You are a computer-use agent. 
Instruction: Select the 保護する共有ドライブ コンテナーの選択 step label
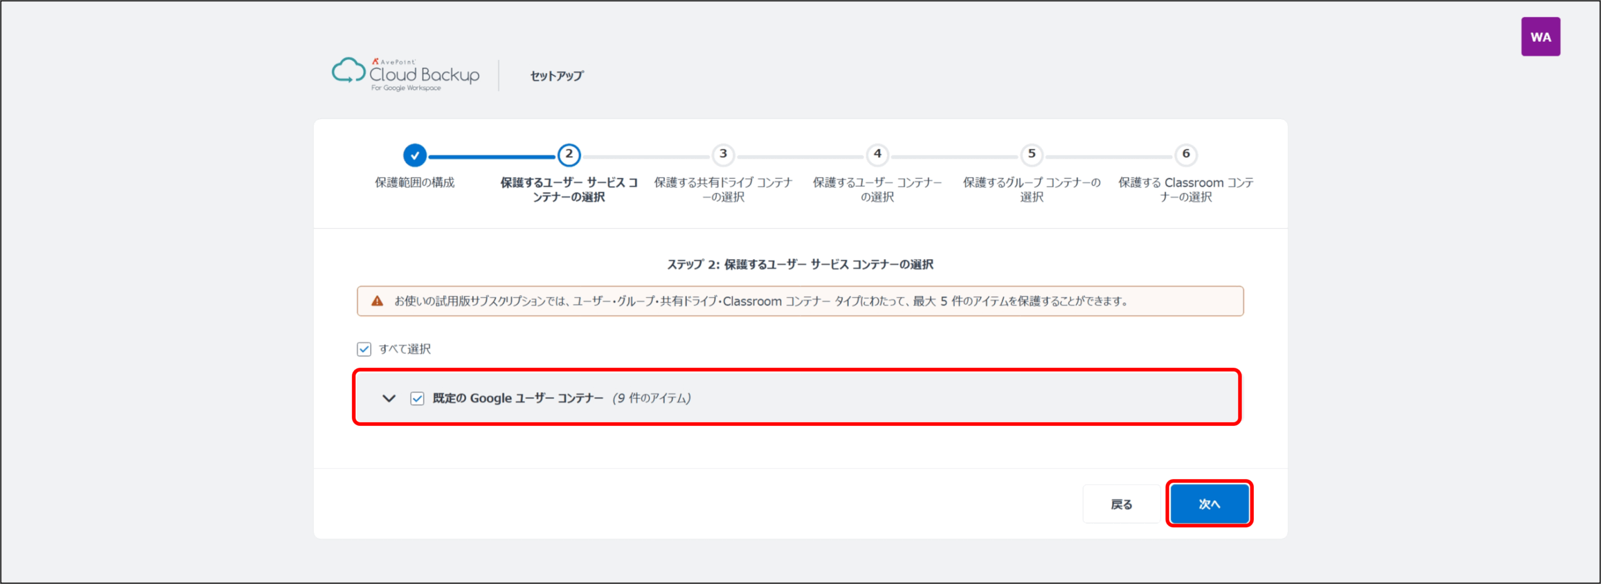pyautogui.click(x=723, y=189)
